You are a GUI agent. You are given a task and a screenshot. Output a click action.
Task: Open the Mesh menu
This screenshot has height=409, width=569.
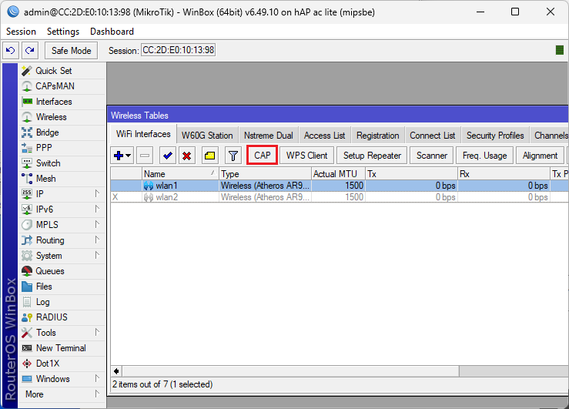[62, 179]
